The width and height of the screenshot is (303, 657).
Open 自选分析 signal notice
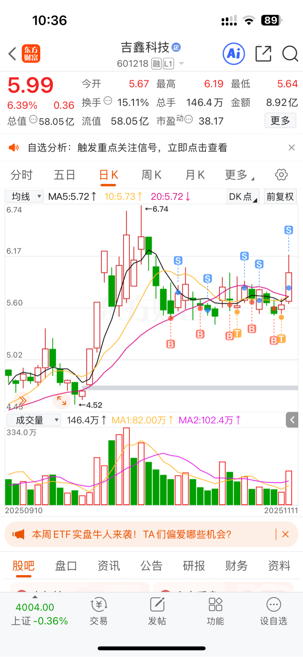click(127, 148)
